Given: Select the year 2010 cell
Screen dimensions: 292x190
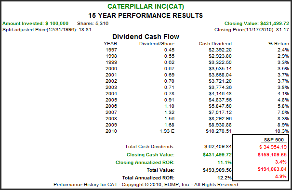Looking at the screenshot, I should point(111,131).
